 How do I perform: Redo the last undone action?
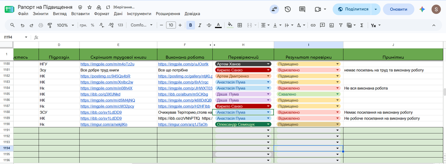(x=31, y=25)
